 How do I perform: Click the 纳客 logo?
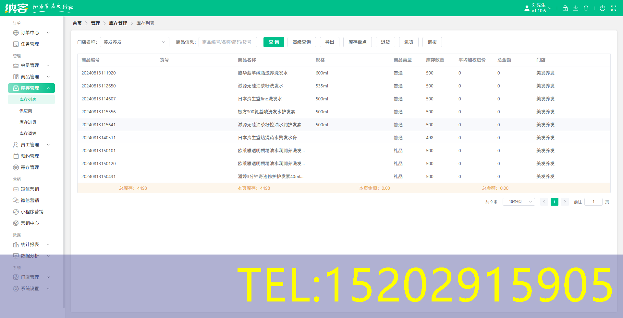tap(17, 8)
